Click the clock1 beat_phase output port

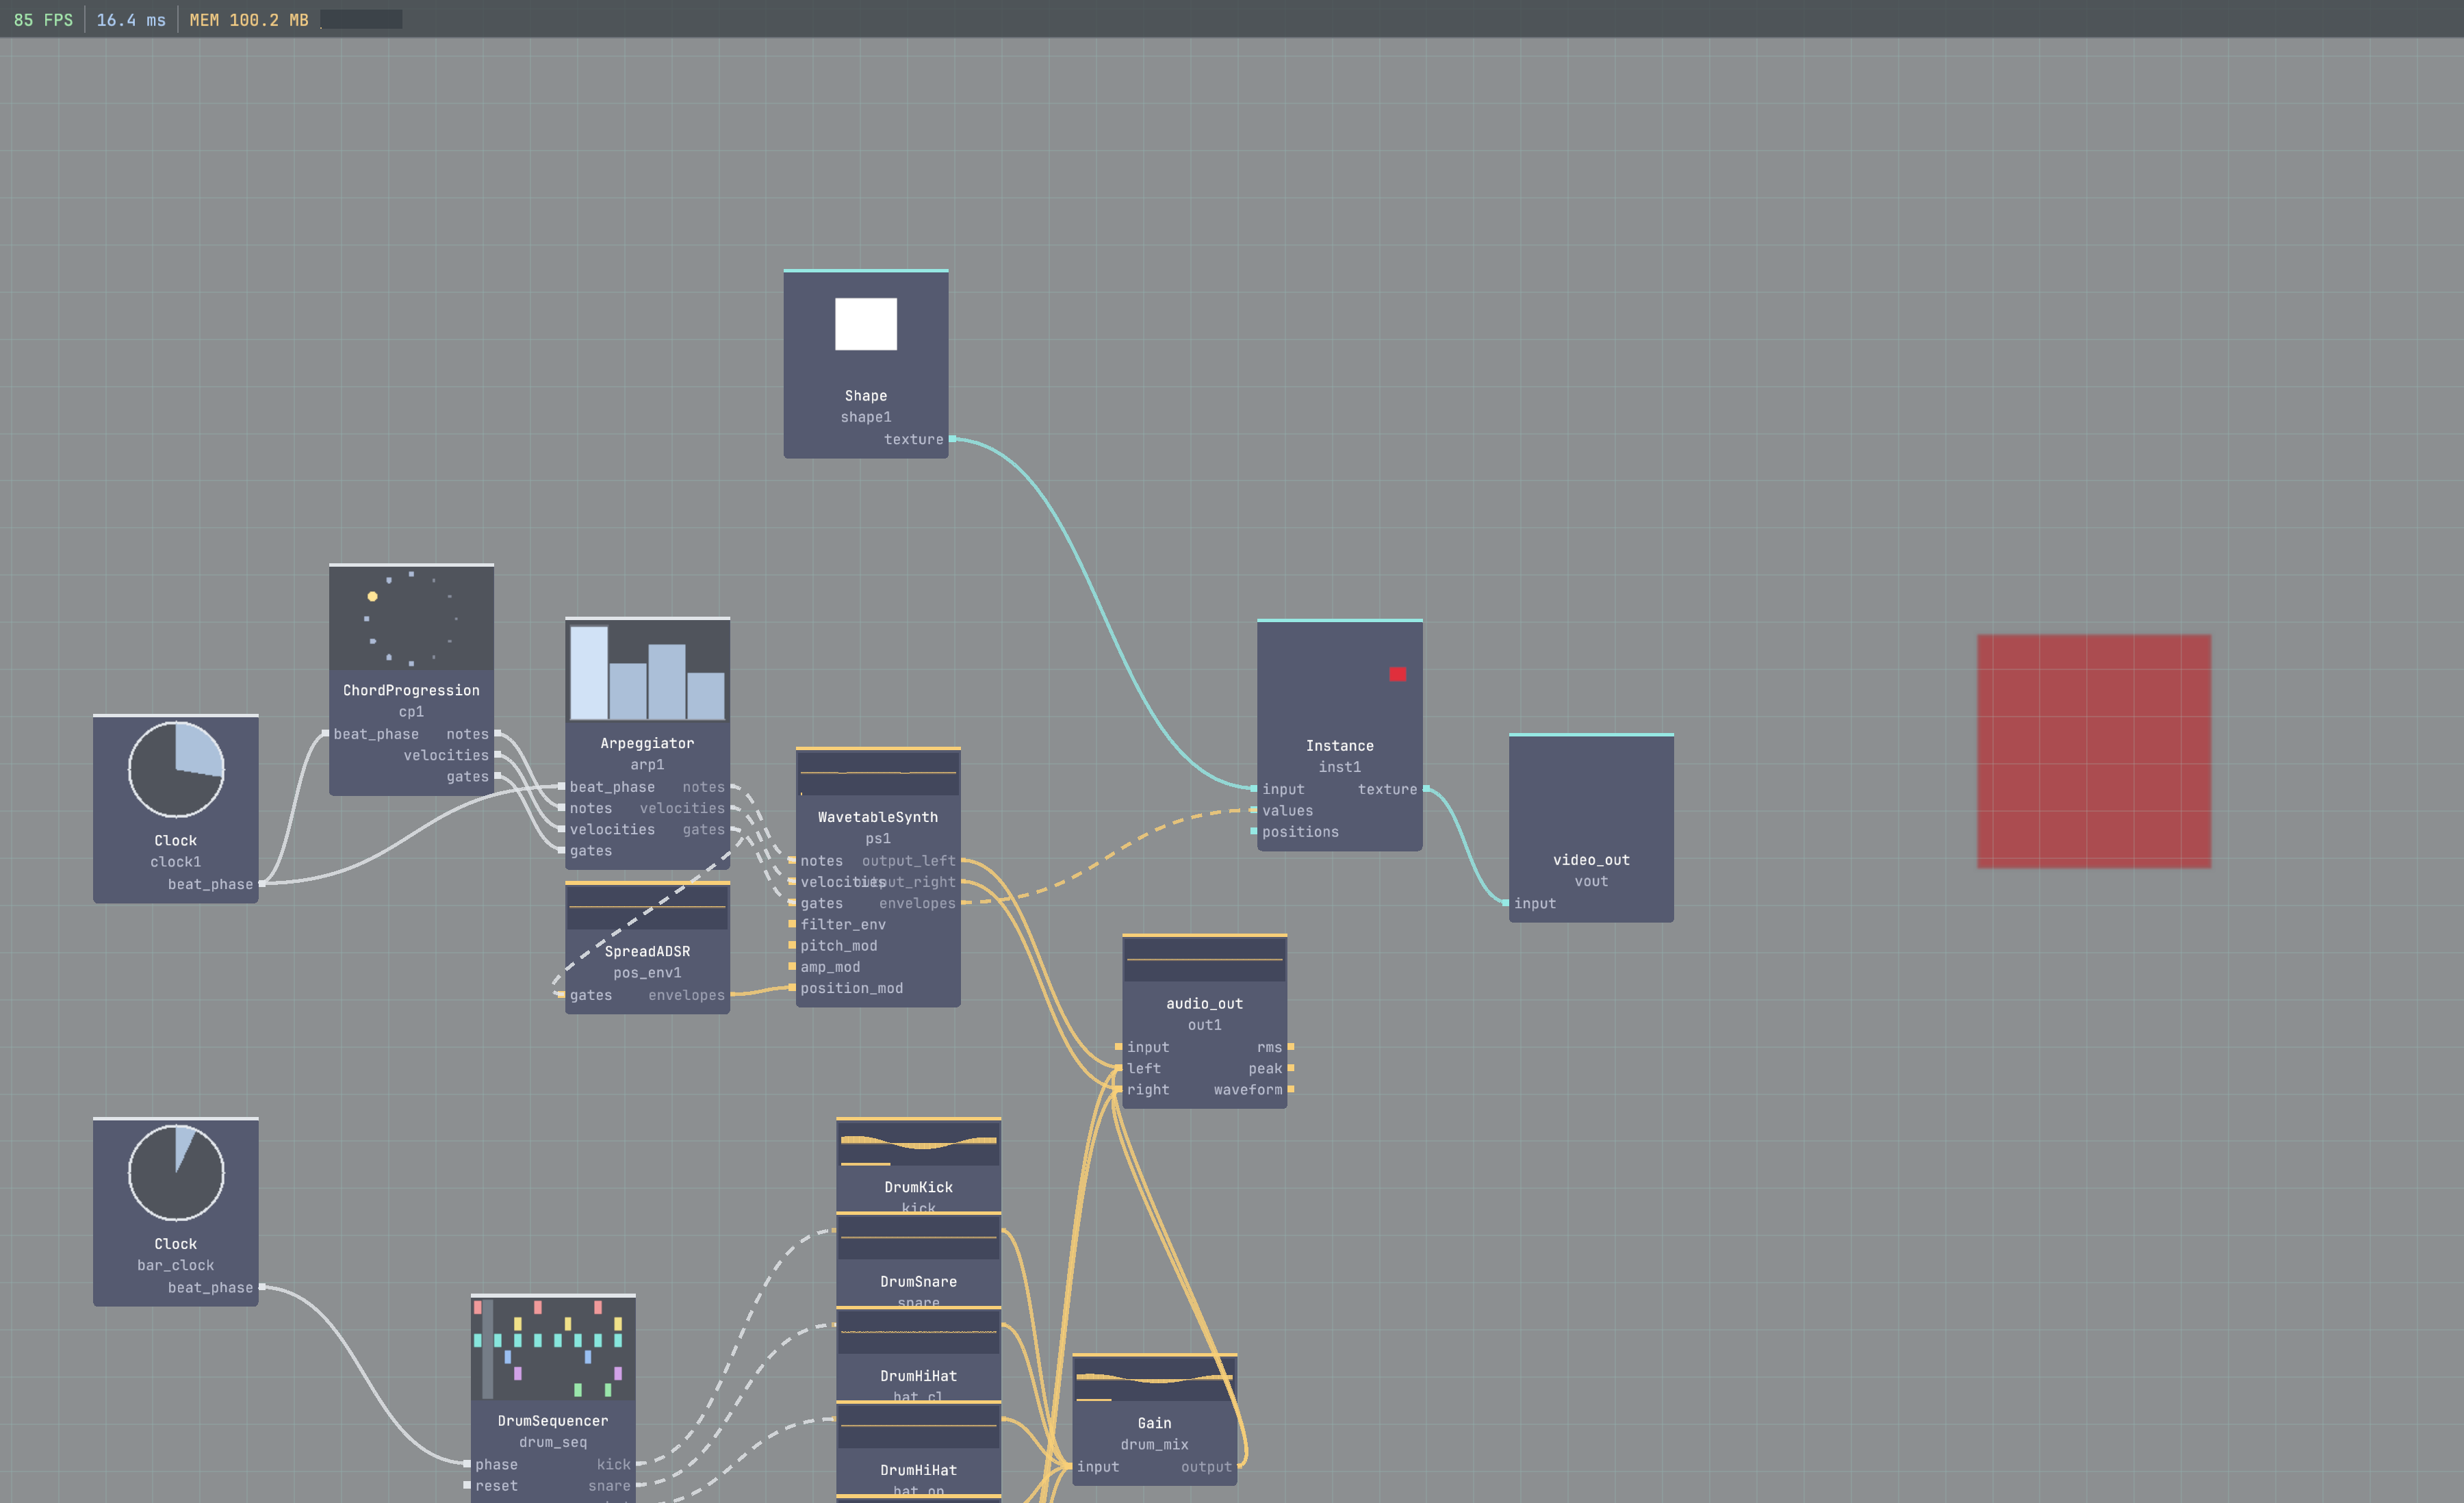point(262,884)
